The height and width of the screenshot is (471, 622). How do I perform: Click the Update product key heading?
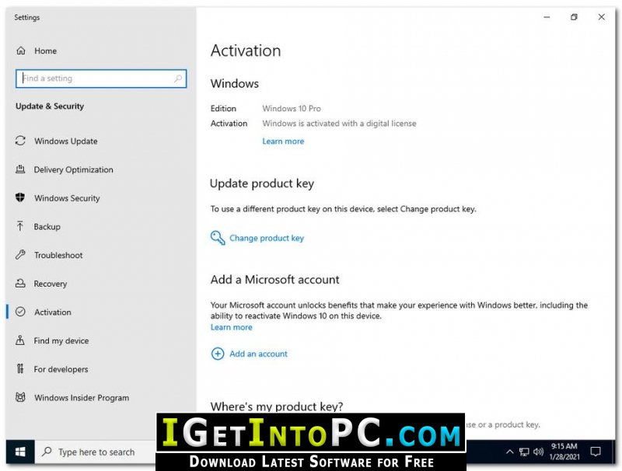coord(262,183)
